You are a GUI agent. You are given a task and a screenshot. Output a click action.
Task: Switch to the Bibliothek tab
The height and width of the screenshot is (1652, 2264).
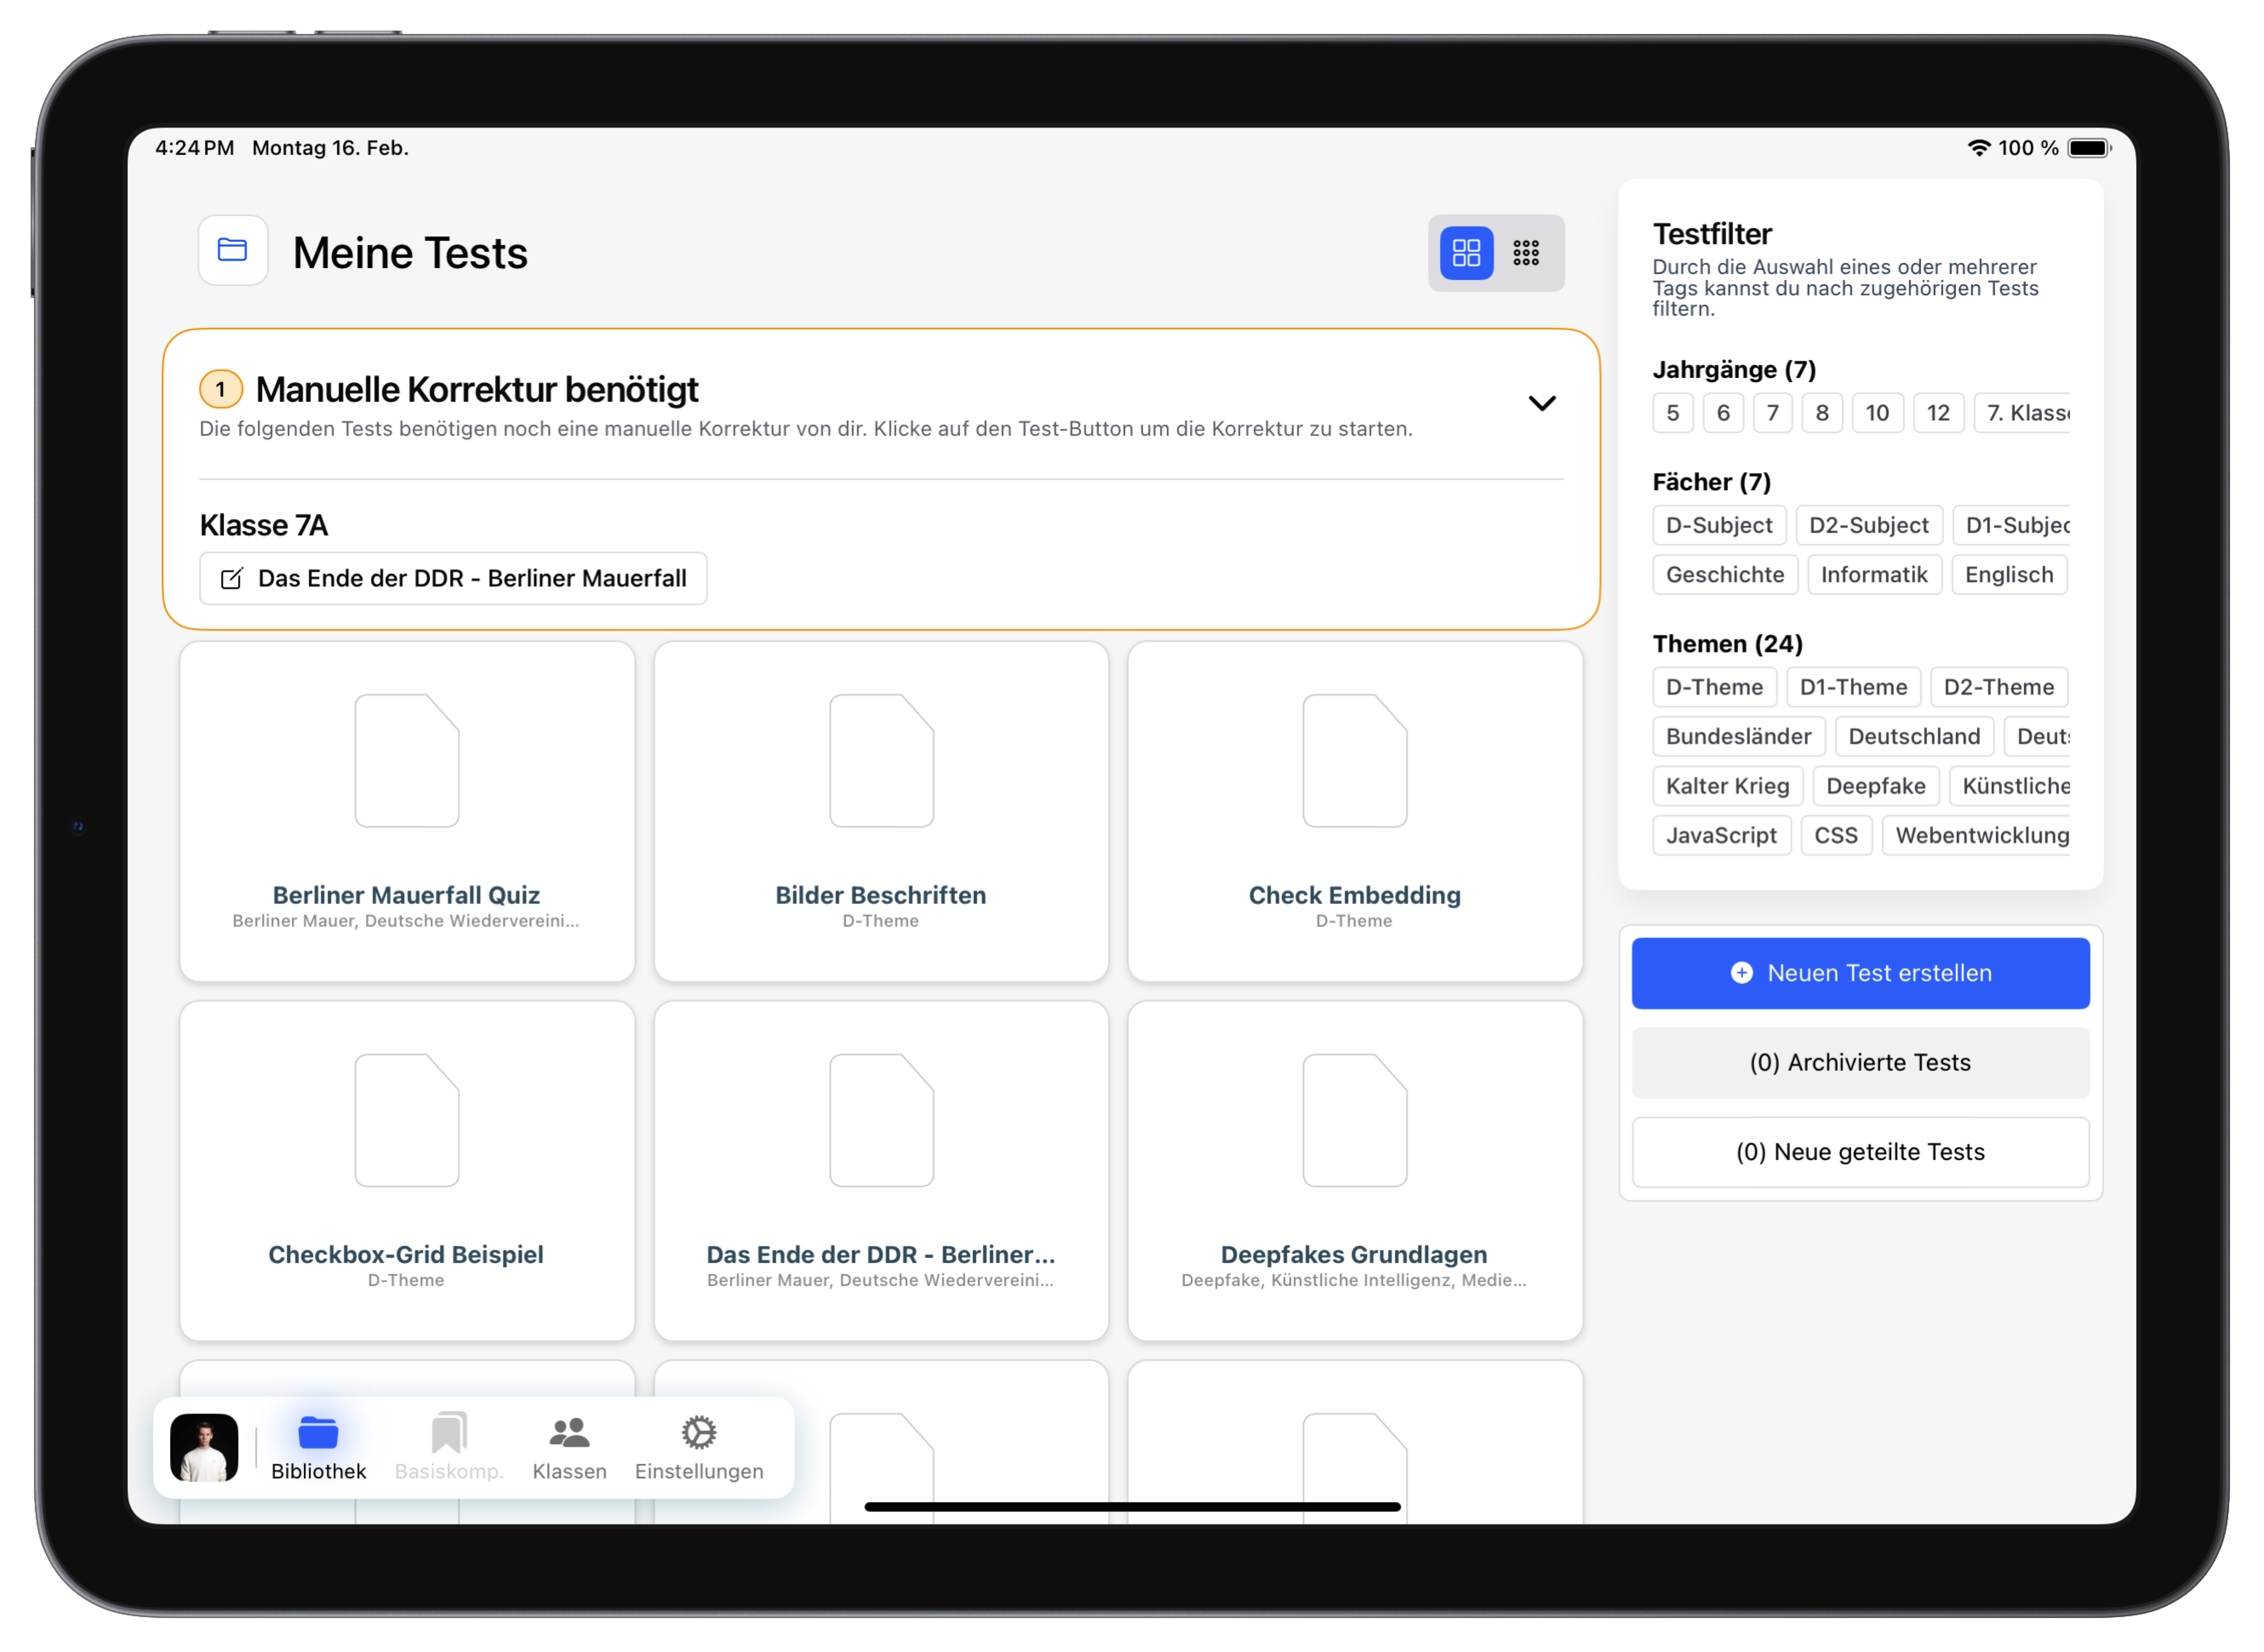[318, 1447]
